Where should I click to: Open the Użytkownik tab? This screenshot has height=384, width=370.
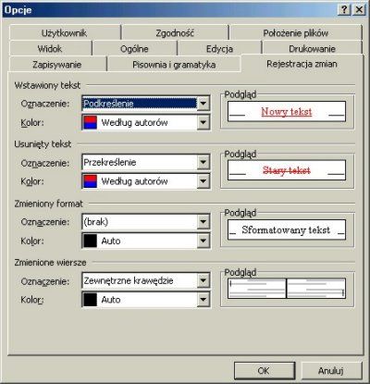coord(65,32)
